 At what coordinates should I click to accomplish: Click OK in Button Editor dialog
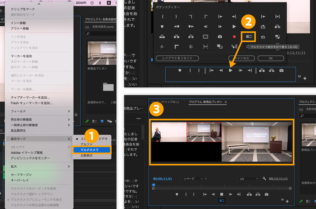[271, 58]
